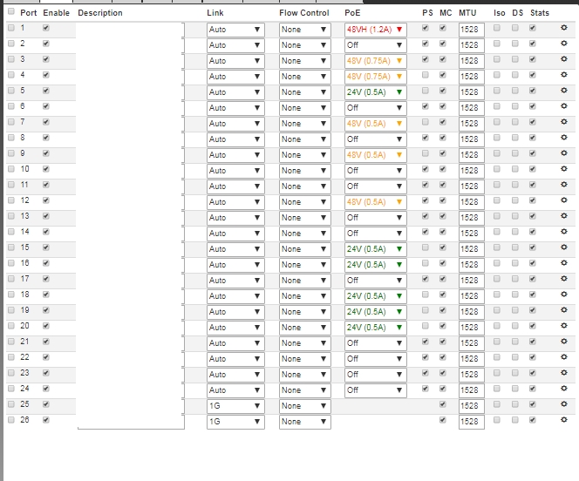Open the gear settings for port 8

563,138
